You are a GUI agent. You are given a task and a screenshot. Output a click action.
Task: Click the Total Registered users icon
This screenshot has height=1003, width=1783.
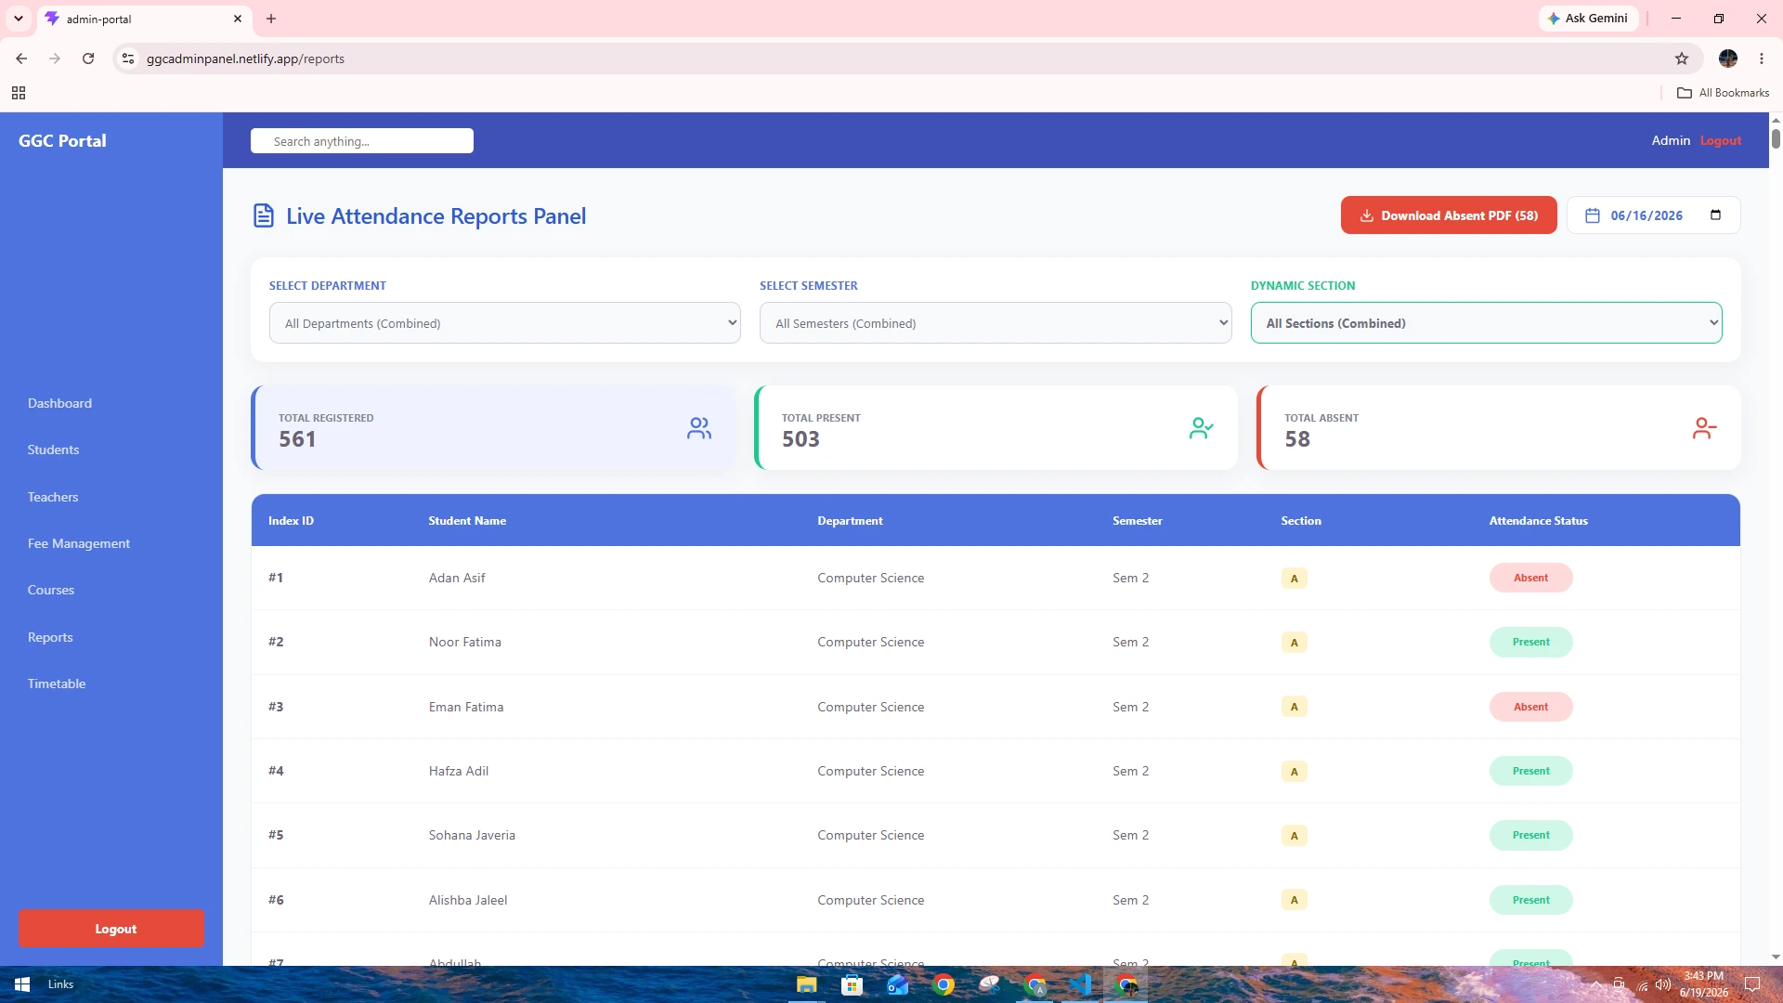(699, 428)
